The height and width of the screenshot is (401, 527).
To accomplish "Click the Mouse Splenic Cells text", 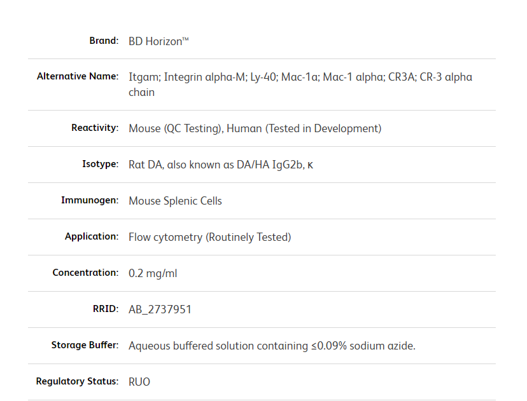I will (175, 201).
